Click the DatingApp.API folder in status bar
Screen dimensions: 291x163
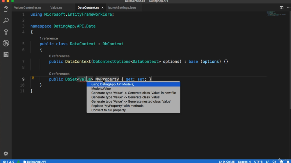[x=35, y=162]
